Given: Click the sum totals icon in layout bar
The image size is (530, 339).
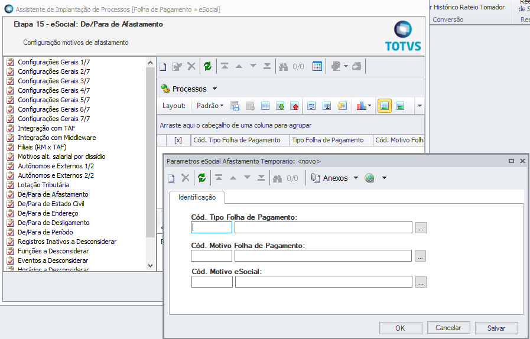Looking at the screenshot, I should pyautogui.click(x=327, y=106).
